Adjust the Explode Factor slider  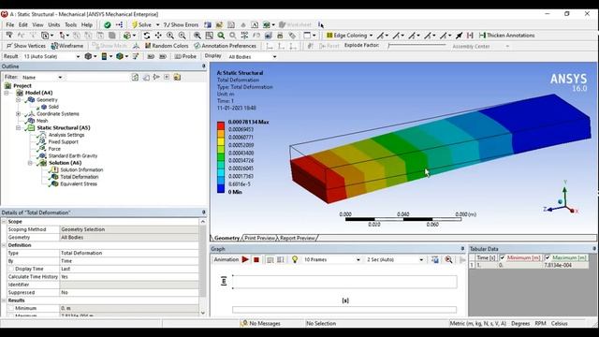(x=417, y=46)
